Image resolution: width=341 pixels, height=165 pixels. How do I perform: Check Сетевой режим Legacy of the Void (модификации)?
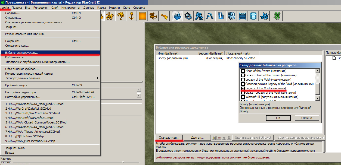click(x=243, y=84)
